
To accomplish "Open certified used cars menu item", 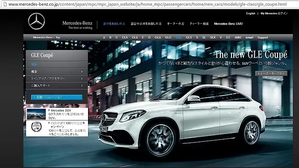I will point(146,24).
